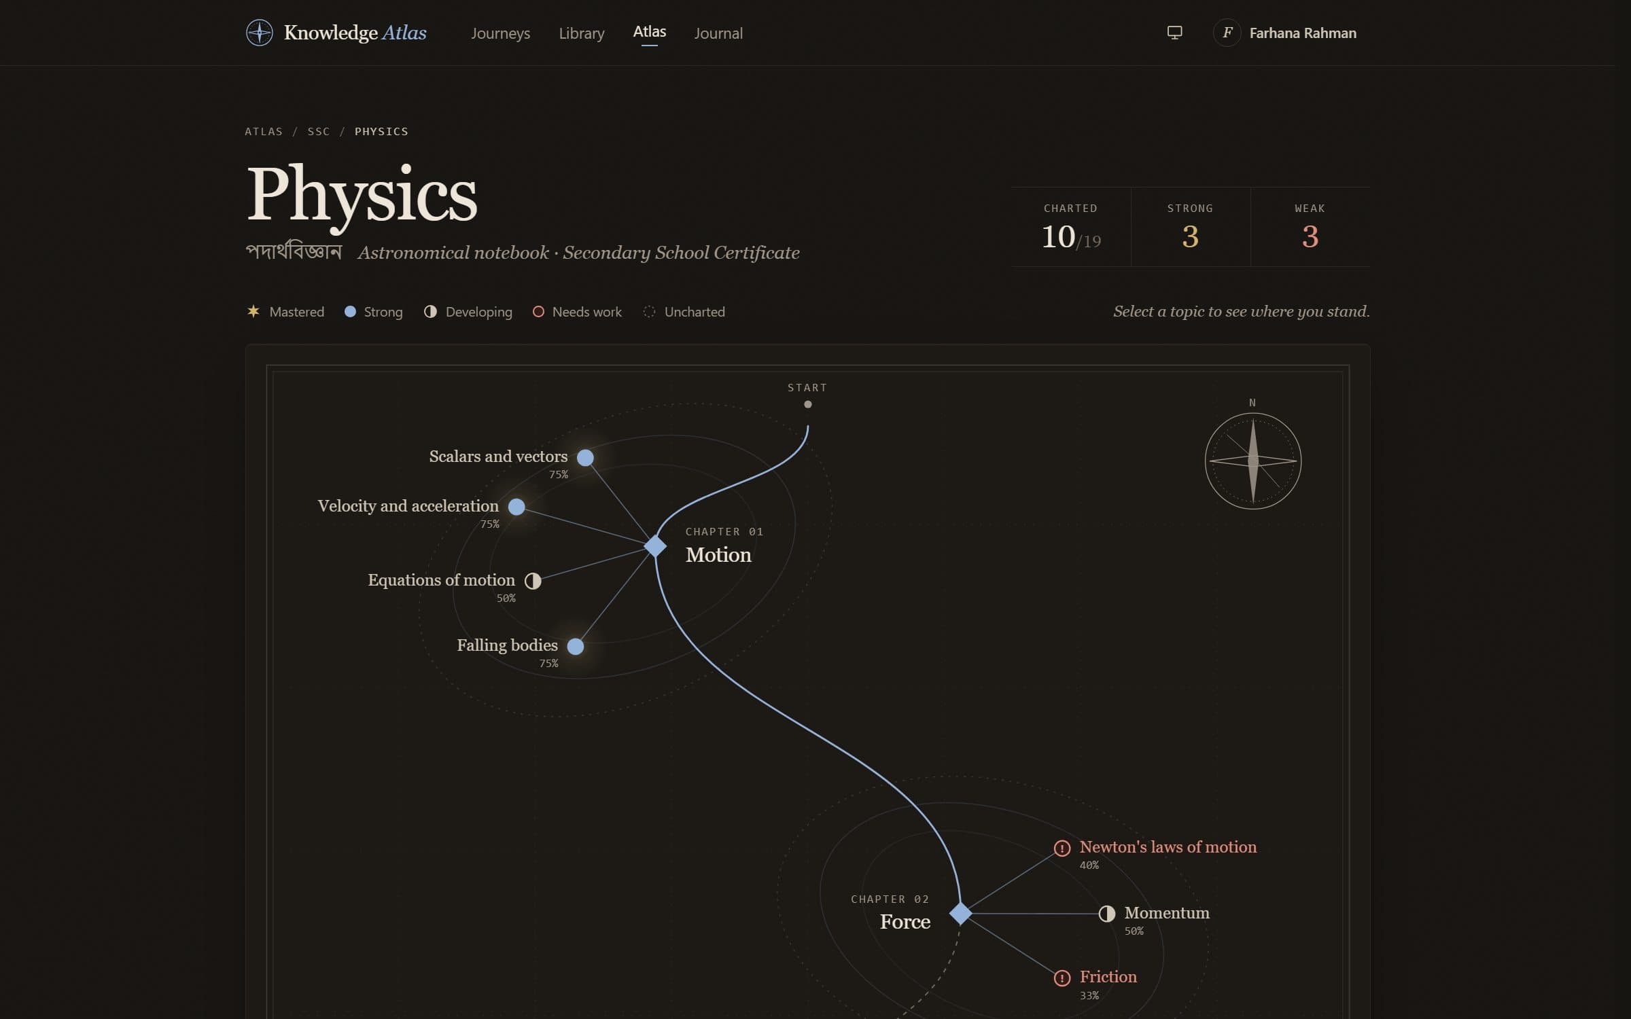Click the Equations of motion label
1631x1019 pixels.
tap(441, 580)
